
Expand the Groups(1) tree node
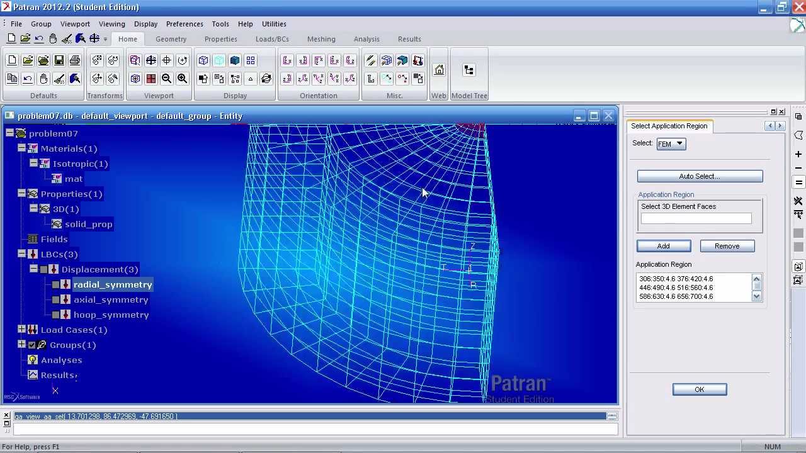(21, 344)
